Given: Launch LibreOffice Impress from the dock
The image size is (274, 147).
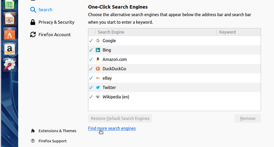Looking at the screenshot, I should (x=10, y=19).
